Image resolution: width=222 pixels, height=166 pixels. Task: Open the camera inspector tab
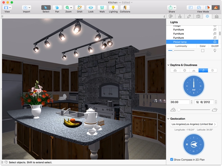click(x=198, y=16)
